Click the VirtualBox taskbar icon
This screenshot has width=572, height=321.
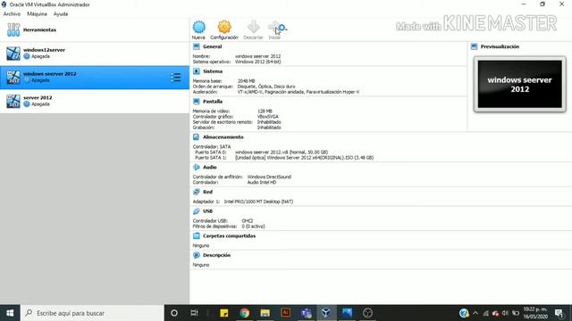[x=326, y=313]
